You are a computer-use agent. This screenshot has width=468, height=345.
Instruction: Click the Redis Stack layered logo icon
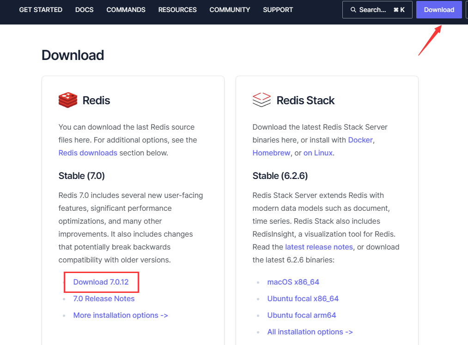[261, 100]
